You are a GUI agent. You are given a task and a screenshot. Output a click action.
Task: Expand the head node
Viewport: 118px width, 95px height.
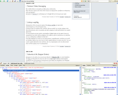tap(3, 69)
